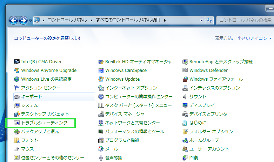
Task: Open the Windows Defender link text
Action: pos(209,71)
